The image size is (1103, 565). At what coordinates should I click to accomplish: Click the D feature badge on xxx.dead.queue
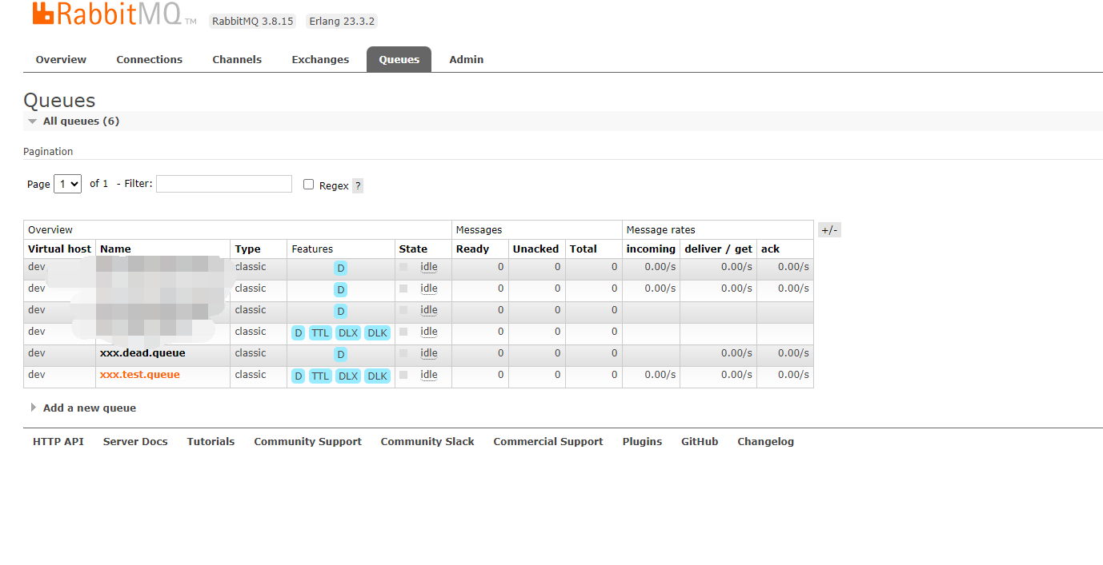(341, 354)
